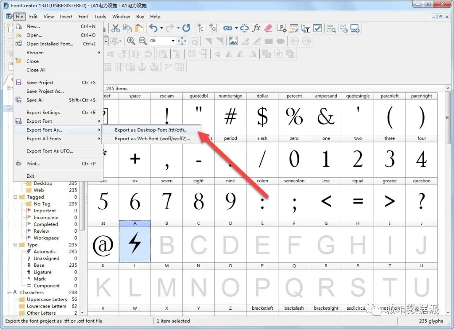454x329 pixels.
Task: Select Export Font As UFO entry
Action: 58,151
